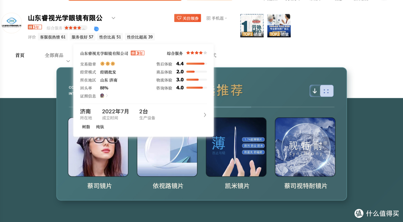Go to the 首页 tab
This screenshot has height=222, width=403.
(20, 55)
